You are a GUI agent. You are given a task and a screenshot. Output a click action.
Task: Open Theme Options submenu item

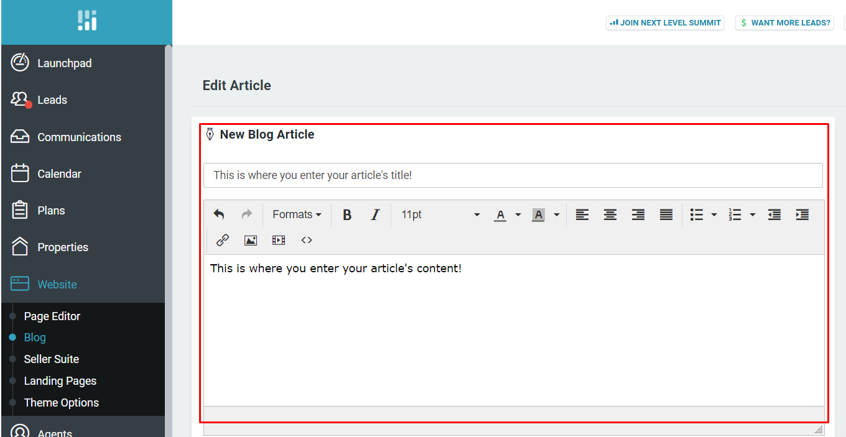pos(62,402)
